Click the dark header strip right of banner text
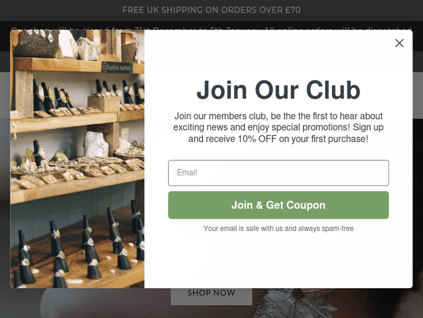Viewport: 423px width, 318px height. (x=362, y=10)
